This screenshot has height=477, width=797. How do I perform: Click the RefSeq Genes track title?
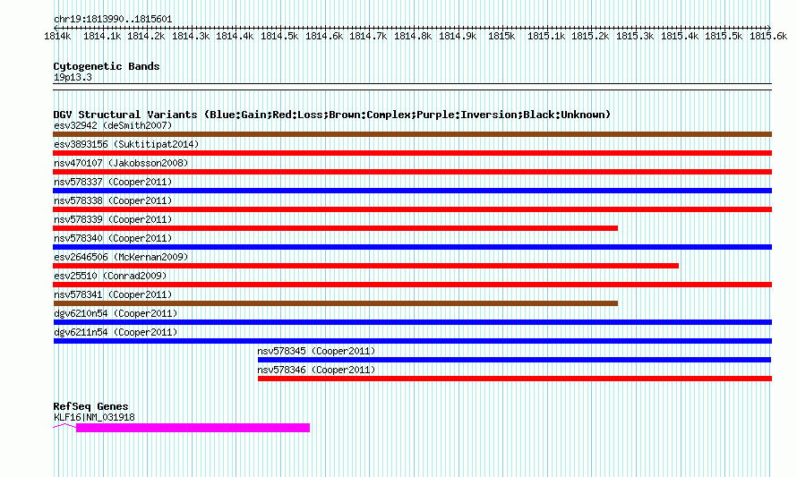click(90, 406)
